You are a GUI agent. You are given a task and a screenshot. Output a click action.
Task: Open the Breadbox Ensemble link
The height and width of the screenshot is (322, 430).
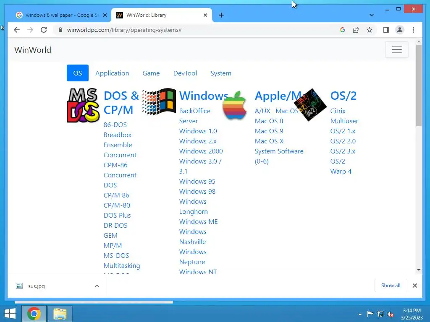coord(118,140)
